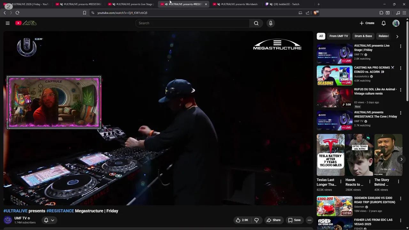Show next filter chips with arrow
The image size is (409, 230).
click(397, 36)
